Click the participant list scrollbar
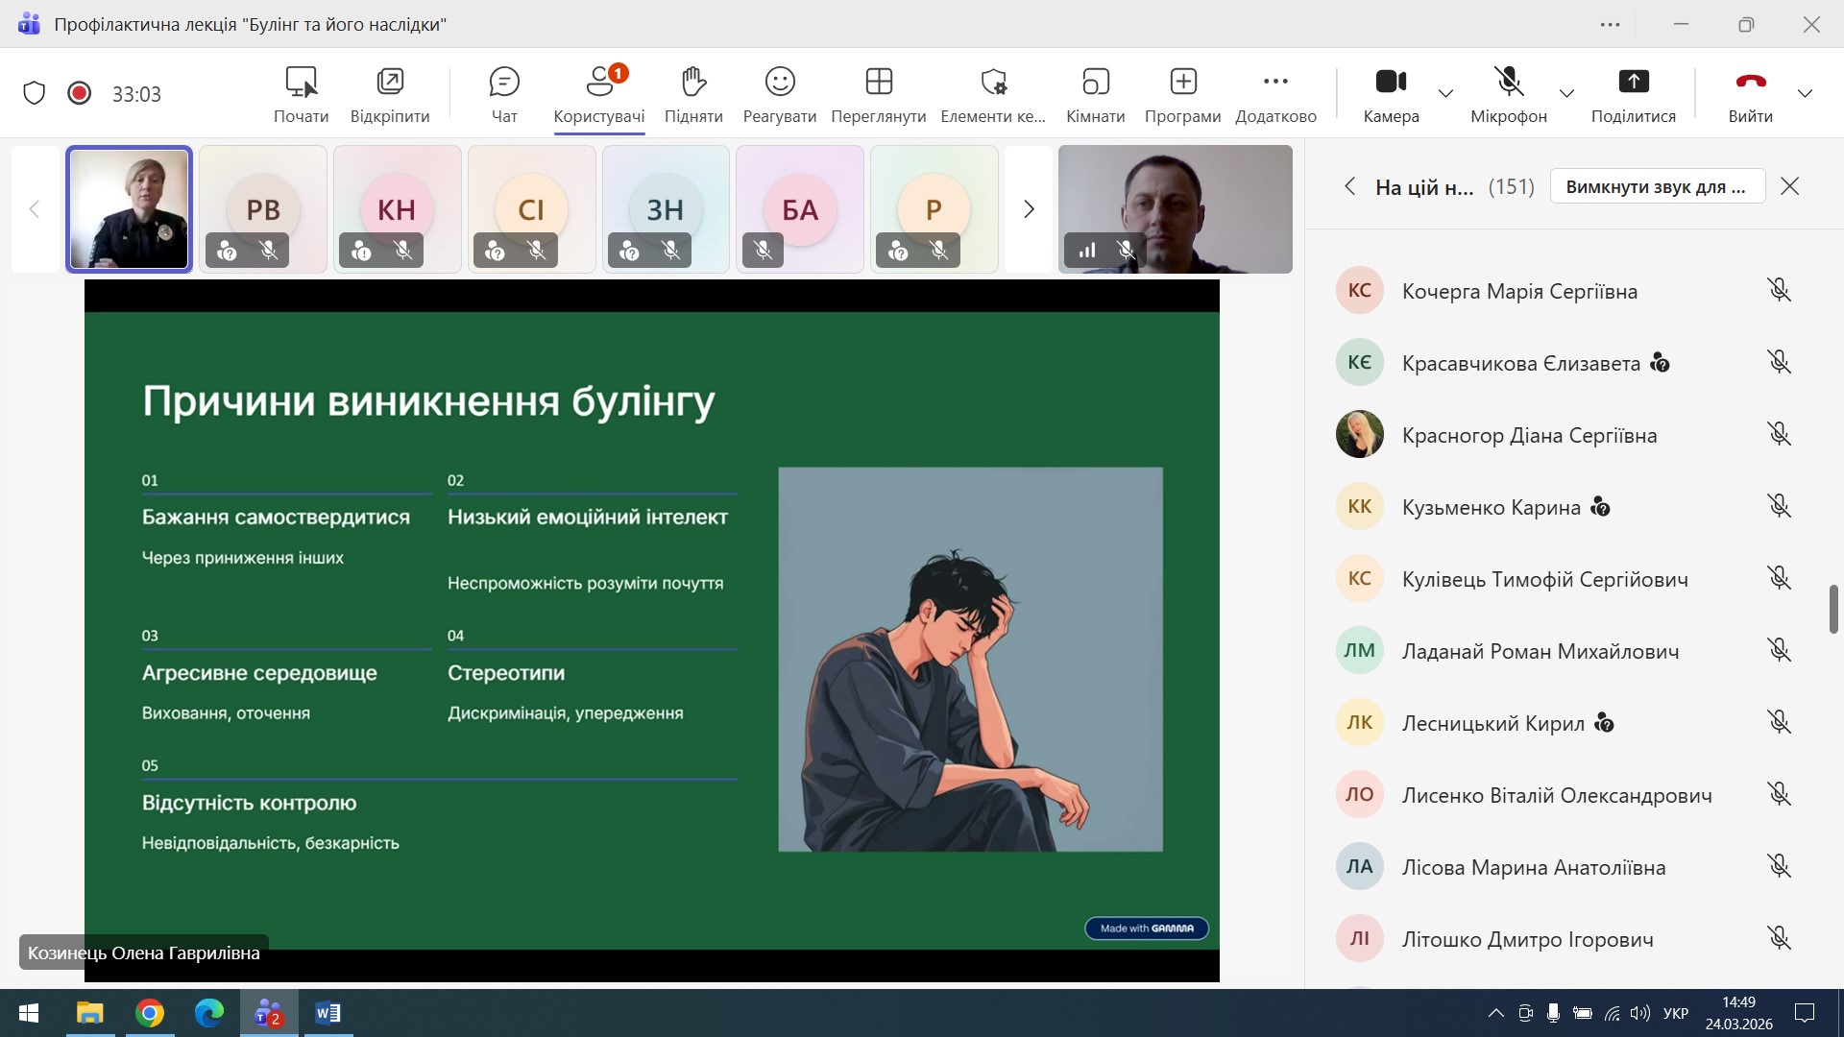Screen dimensions: 1844x1037 (x=1833, y=609)
